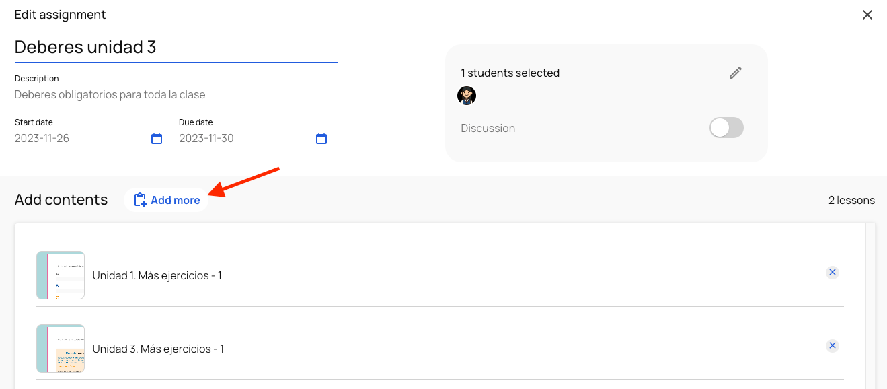Screen dimensions: 887x389
Task: Close the Edit assignment dialog
Action: [x=867, y=15]
